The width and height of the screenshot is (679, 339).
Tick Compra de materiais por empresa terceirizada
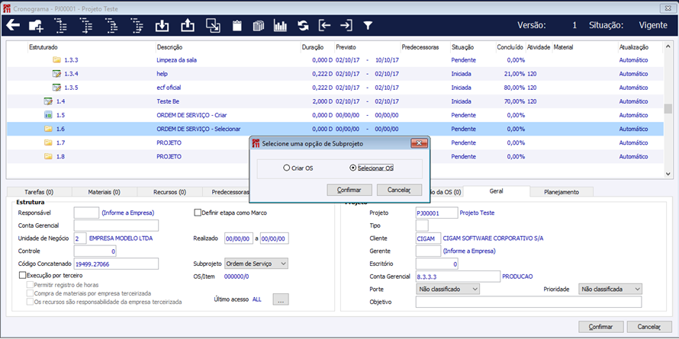tap(30, 293)
